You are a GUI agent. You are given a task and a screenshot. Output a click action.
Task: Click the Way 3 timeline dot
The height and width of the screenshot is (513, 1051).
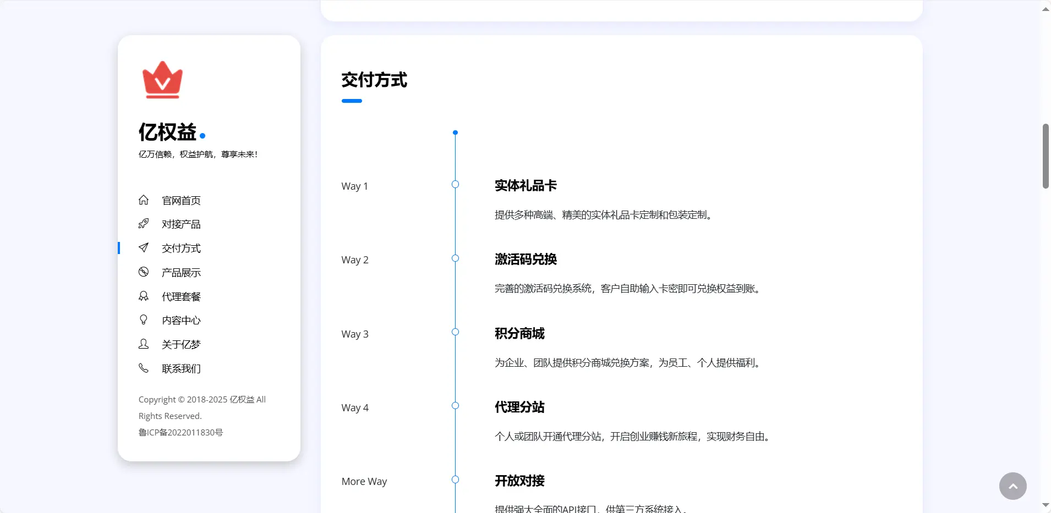coord(455,332)
